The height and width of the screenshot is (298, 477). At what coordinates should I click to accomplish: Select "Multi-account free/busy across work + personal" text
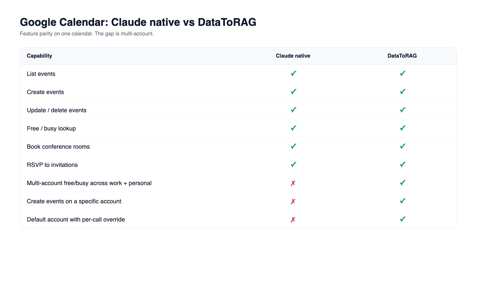click(x=89, y=183)
